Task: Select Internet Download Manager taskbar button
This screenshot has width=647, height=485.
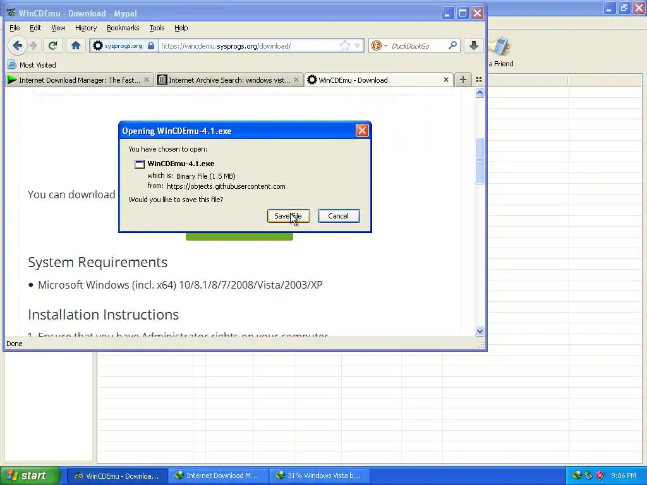Action: 218,476
